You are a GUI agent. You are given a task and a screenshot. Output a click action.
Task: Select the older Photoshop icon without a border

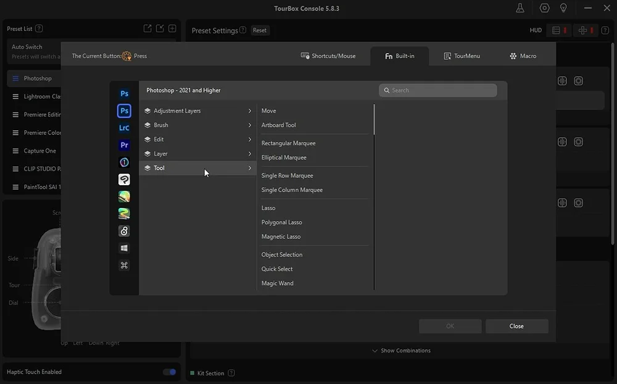pyautogui.click(x=125, y=93)
